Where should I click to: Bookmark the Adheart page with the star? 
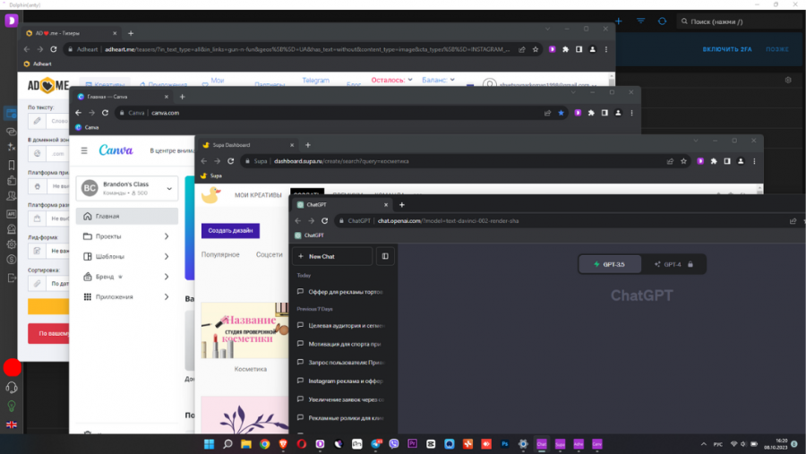pos(536,49)
